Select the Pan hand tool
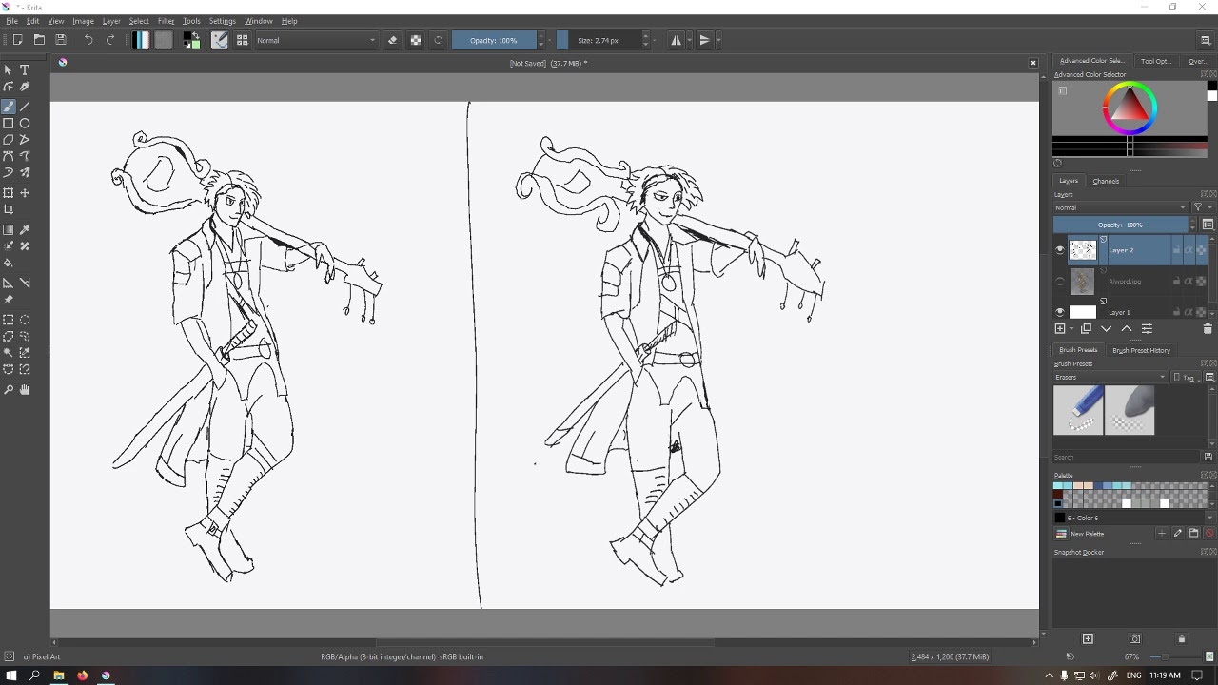The image size is (1218, 685). pyautogui.click(x=25, y=389)
